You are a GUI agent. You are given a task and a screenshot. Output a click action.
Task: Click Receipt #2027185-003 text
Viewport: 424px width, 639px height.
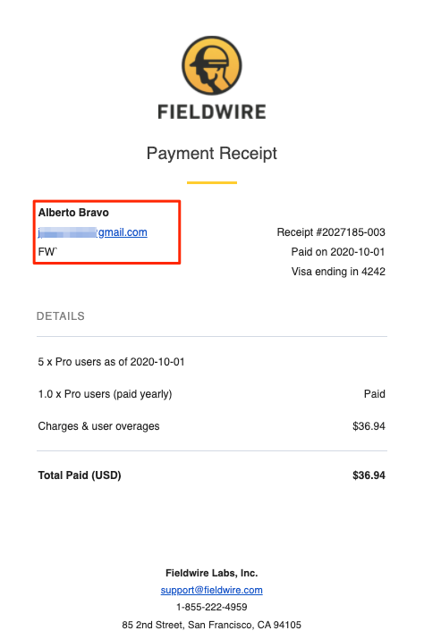331,232
